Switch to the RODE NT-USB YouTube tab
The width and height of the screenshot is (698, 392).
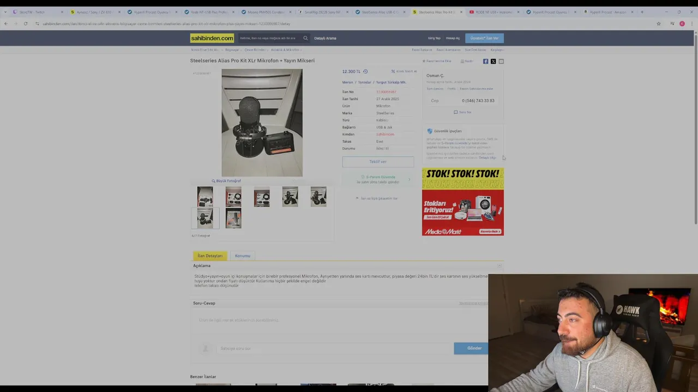click(494, 12)
